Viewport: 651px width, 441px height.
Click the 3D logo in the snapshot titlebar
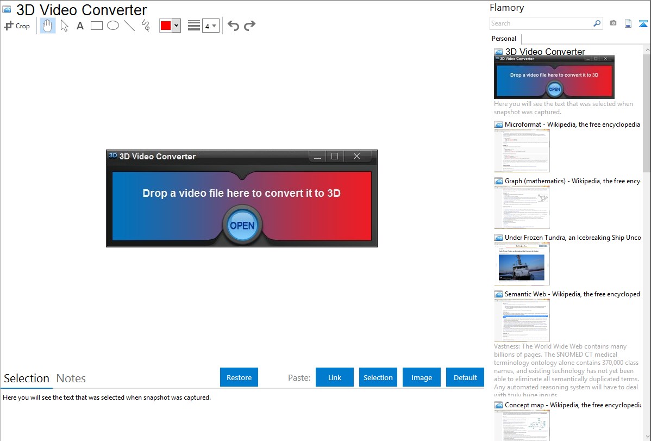pos(112,156)
